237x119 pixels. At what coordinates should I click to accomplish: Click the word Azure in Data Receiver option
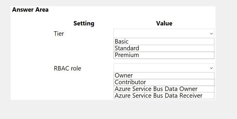tap(123, 96)
